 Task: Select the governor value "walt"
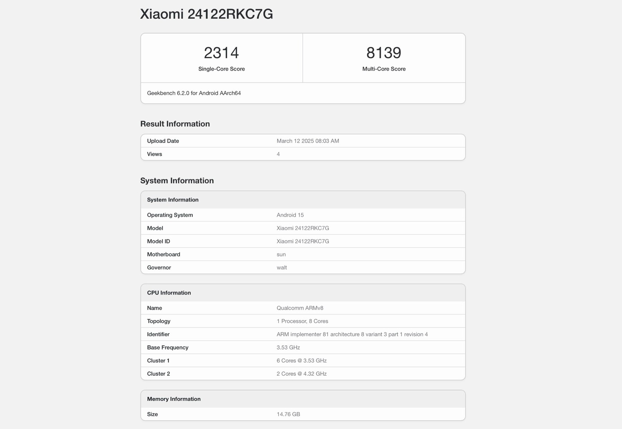[x=281, y=268]
